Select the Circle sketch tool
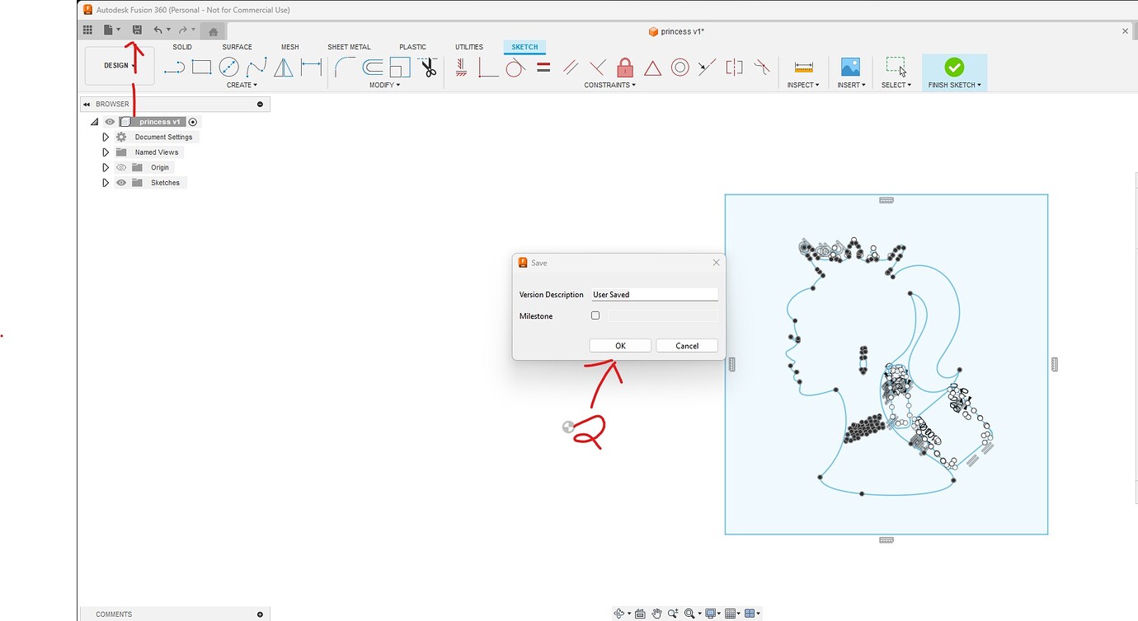Image resolution: width=1138 pixels, height=621 pixels. pos(228,67)
